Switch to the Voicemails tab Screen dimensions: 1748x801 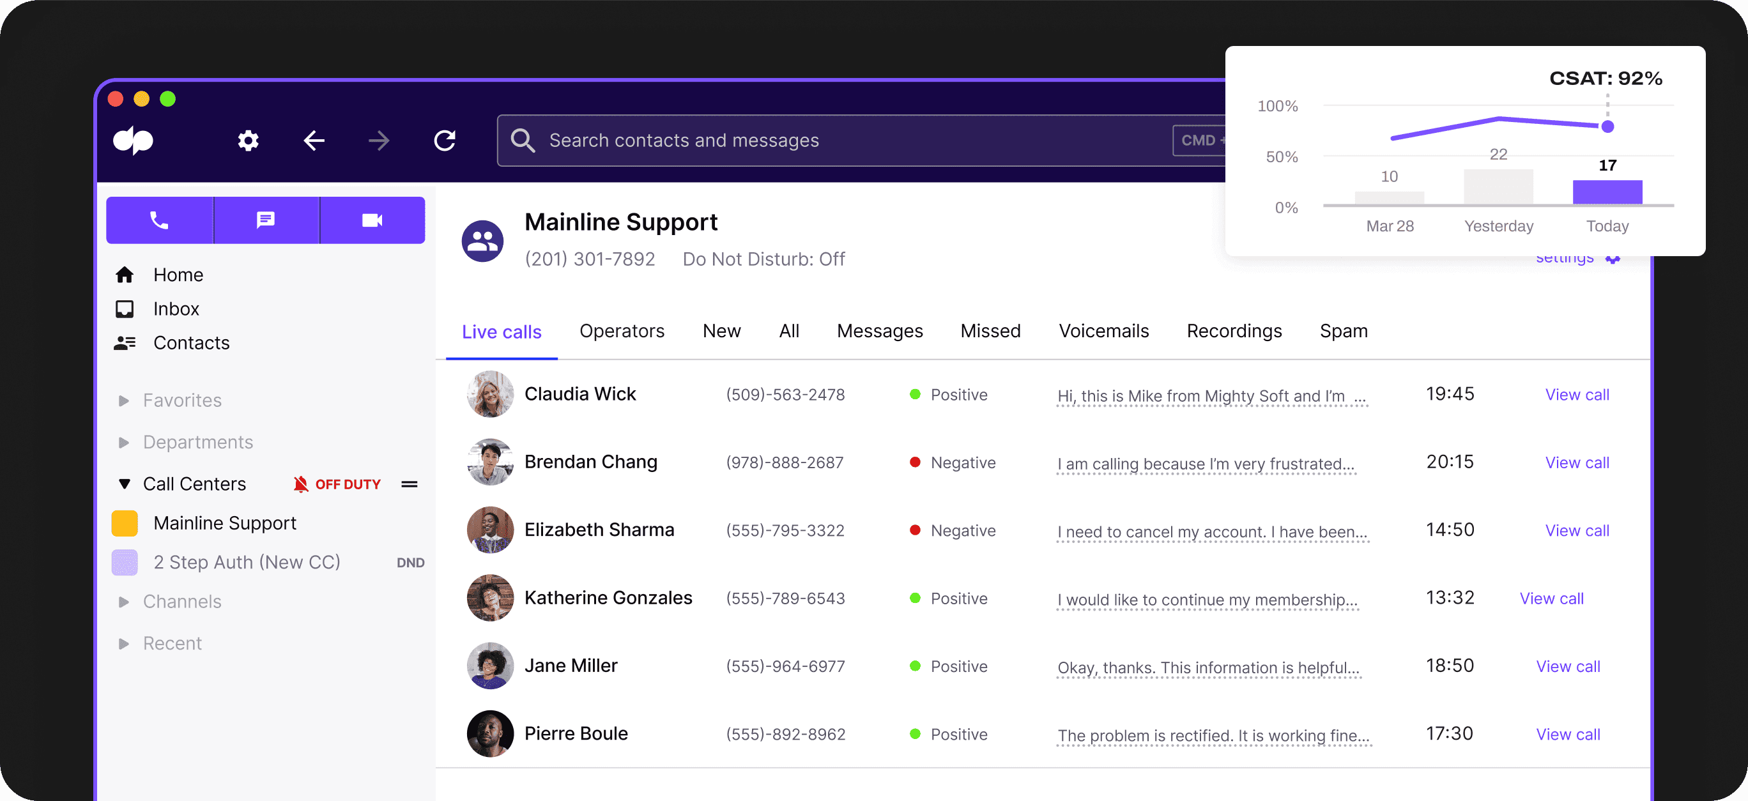1103,331
